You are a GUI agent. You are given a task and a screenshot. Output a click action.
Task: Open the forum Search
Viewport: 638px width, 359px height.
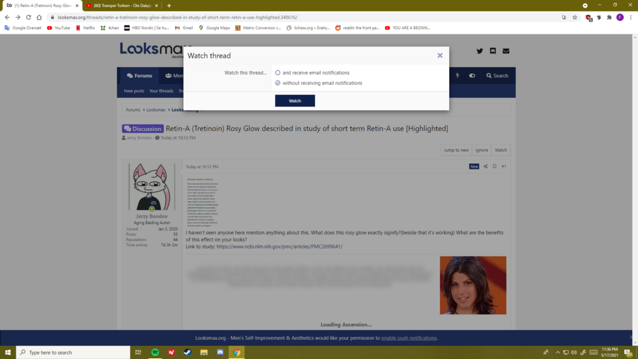(497, 76)
